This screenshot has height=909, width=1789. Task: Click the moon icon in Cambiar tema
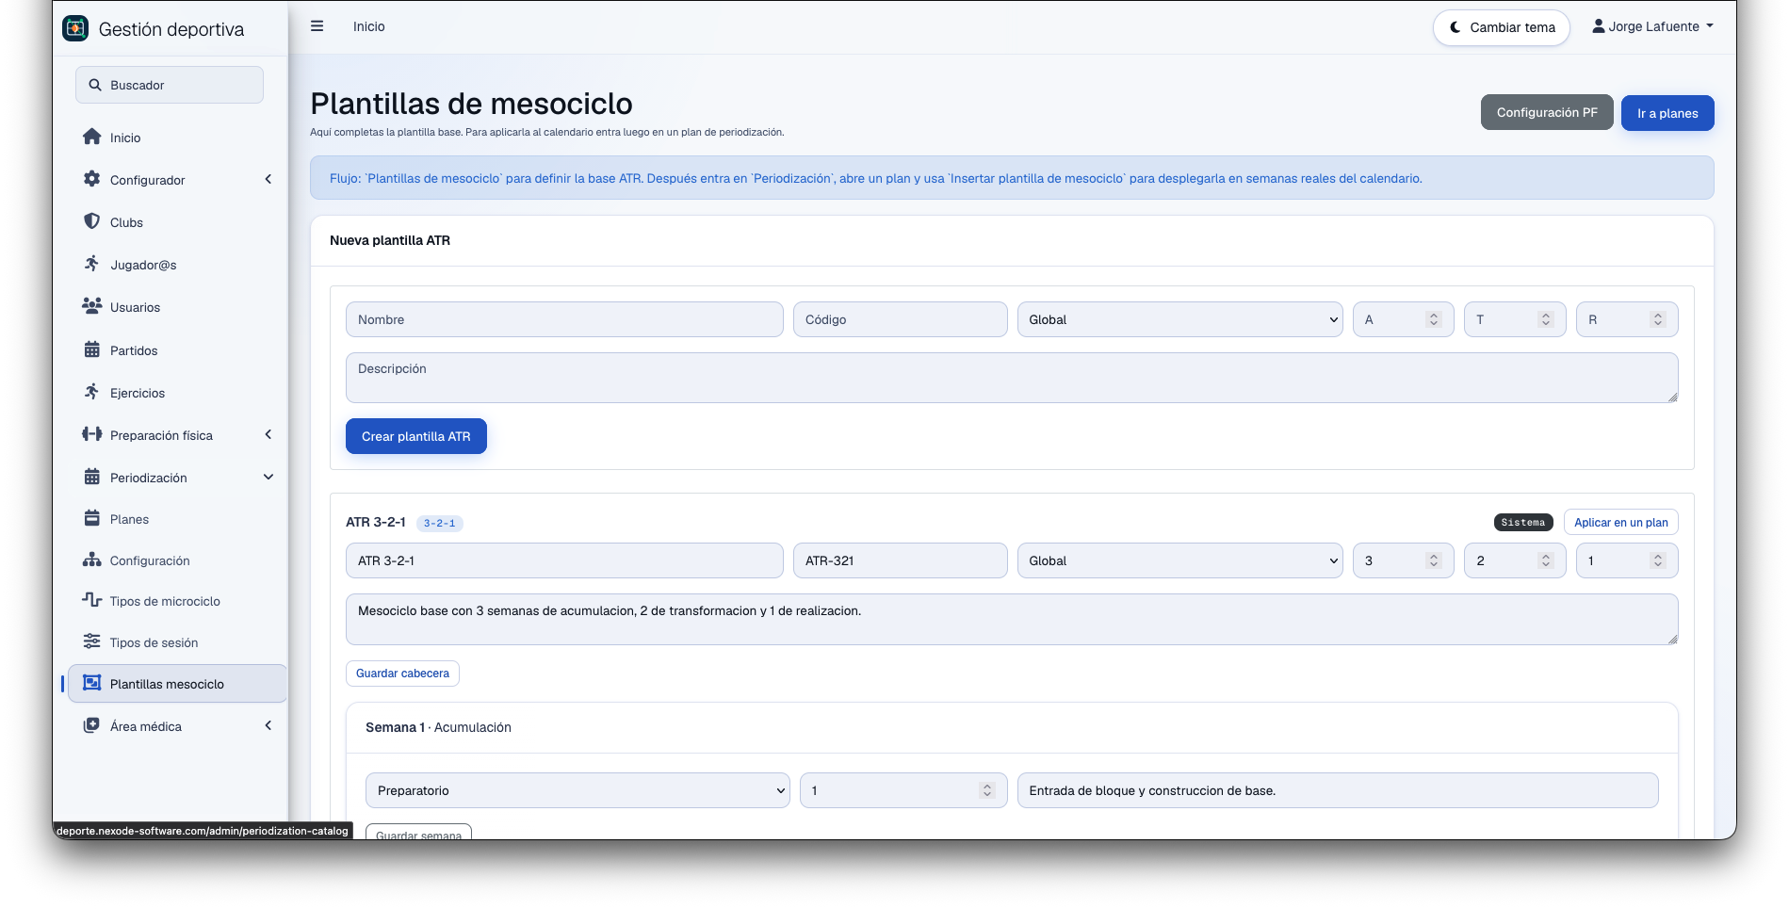click(x=1456, y=27)
